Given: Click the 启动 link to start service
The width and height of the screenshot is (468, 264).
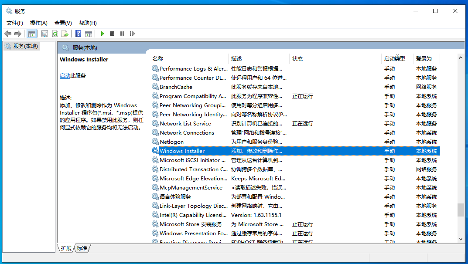Looking at the screenshot, I should tap(65, 76).
